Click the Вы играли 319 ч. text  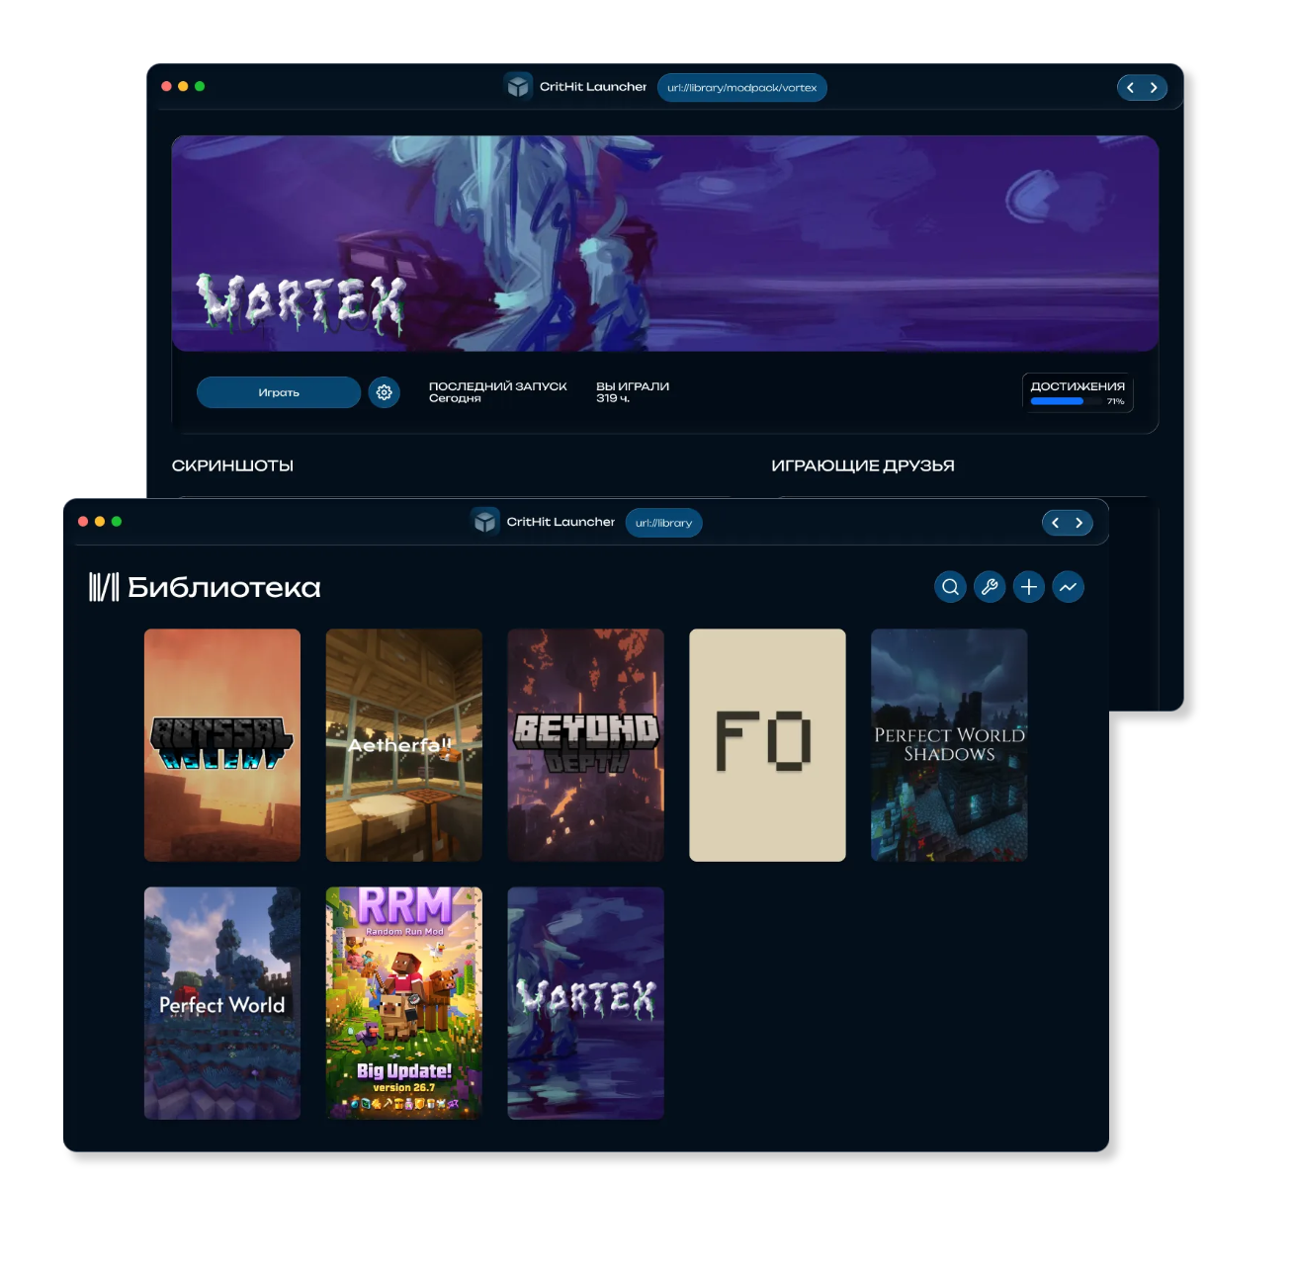633,392
